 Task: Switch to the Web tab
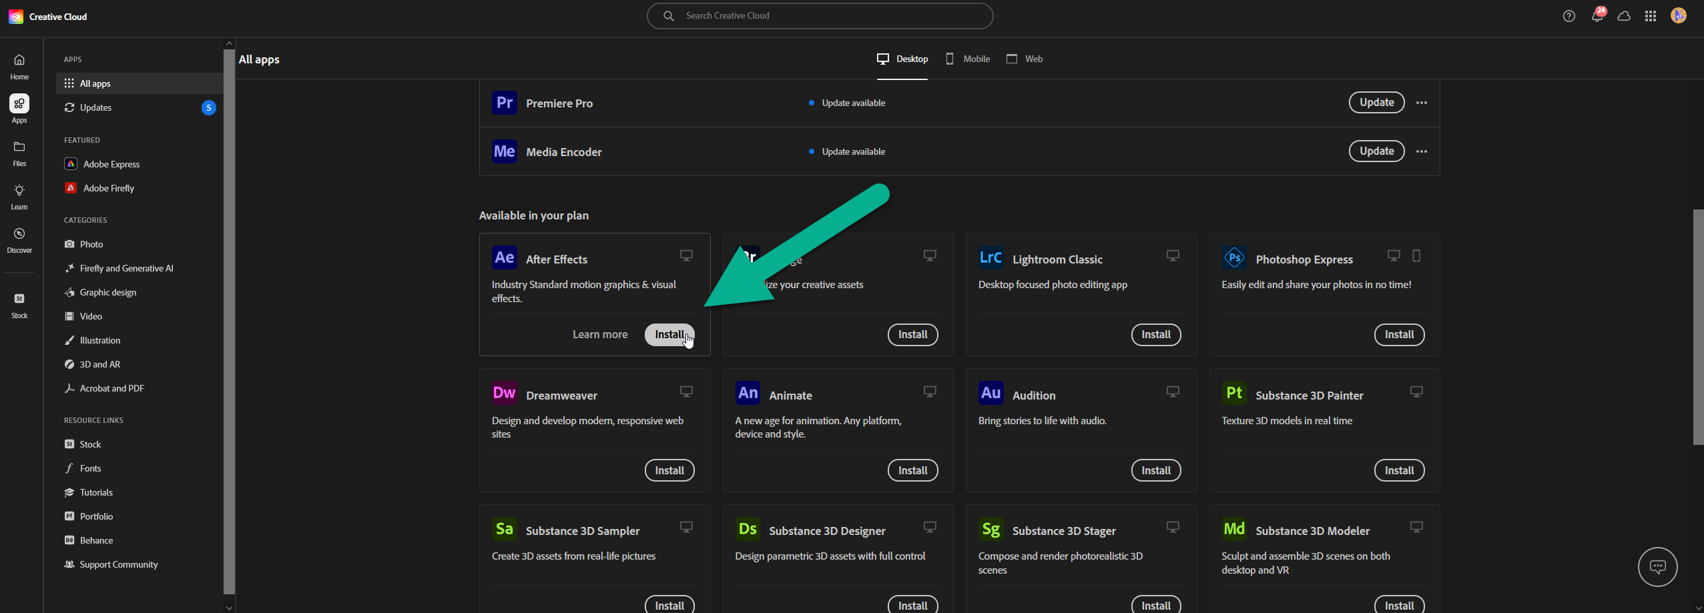[1025, 59]
